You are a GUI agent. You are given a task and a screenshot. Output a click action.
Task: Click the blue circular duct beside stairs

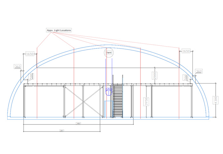pyautogui.click(x=108, y=92)
